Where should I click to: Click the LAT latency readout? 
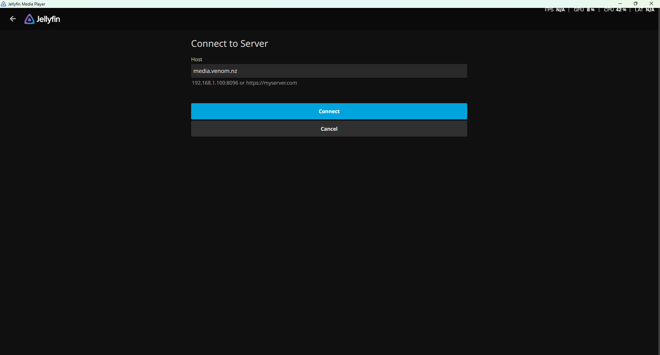[644, 10]
